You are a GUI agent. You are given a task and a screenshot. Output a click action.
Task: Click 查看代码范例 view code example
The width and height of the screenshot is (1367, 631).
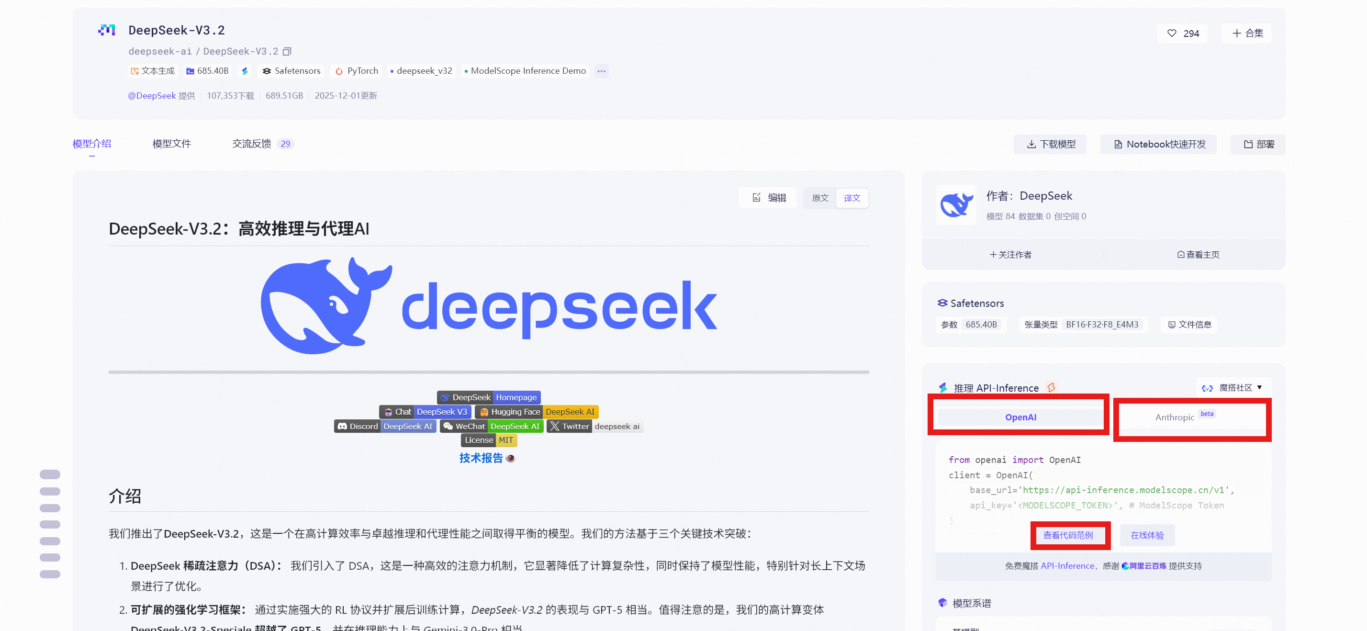(x=1068, y=535)
